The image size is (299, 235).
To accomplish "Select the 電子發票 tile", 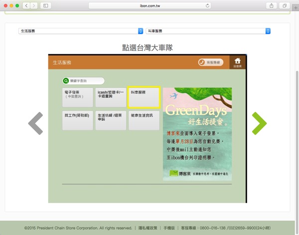I will (x=78, y=97).
